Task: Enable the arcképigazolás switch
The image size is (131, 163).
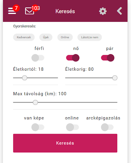Action: click(107, 127)
